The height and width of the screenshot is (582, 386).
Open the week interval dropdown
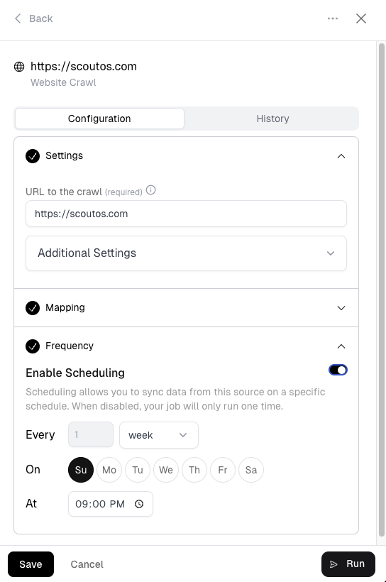[x=159, y=435]
